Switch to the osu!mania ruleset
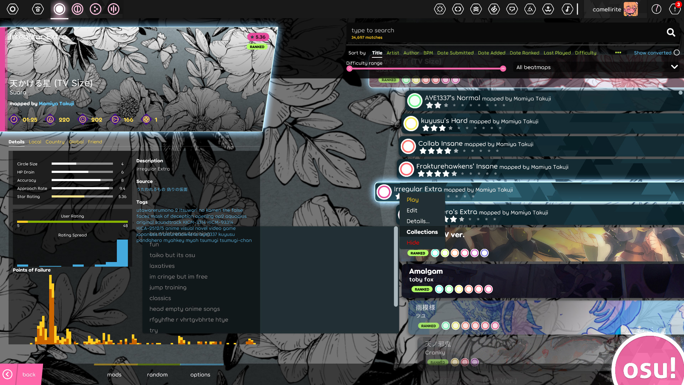This screenshot has height=385, width=684. (x=113, y=9)
